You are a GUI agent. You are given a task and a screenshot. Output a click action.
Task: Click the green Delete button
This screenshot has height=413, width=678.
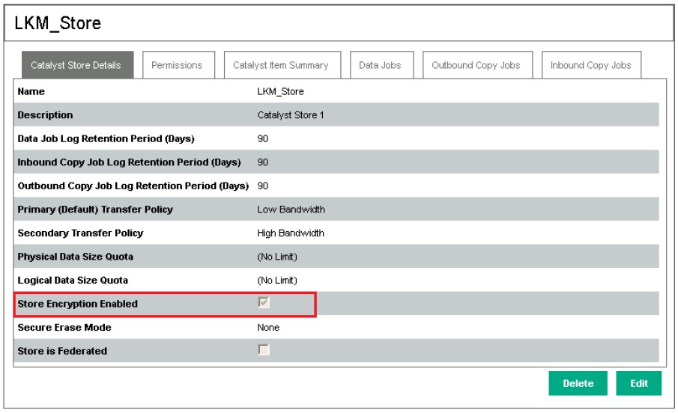(x=578, y=383)
